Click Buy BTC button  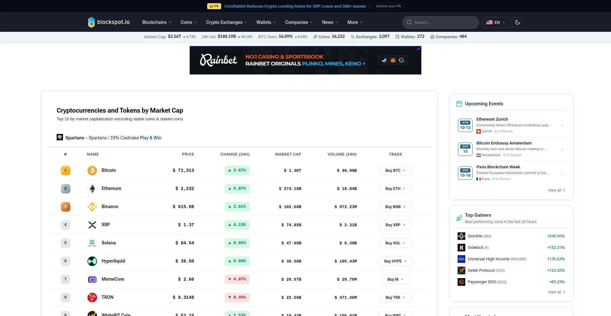[x=395, y=171]
